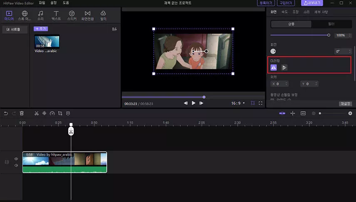Step to the previous frame
Image resolution: width=356 pixels, height=202 pixels.
pyautogui.click(x=186, y=103)
